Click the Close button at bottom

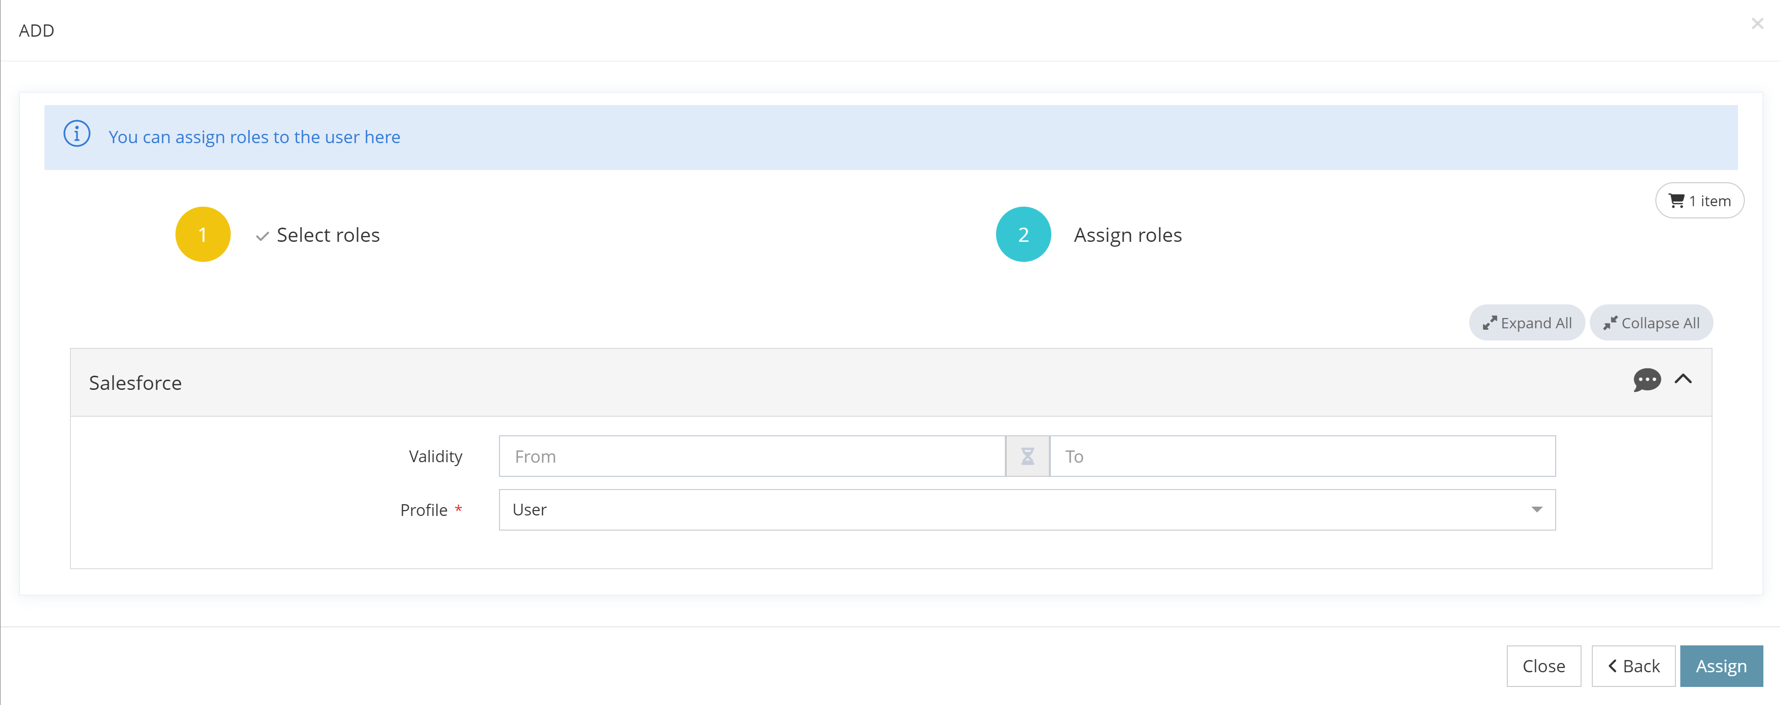tap(1543, 666)
